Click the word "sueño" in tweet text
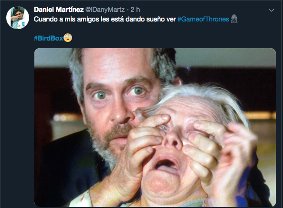 [156, 19]
